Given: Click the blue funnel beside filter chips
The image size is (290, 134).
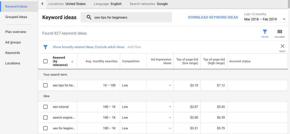Looking at the screenshot, I should (x=45, y=47).
